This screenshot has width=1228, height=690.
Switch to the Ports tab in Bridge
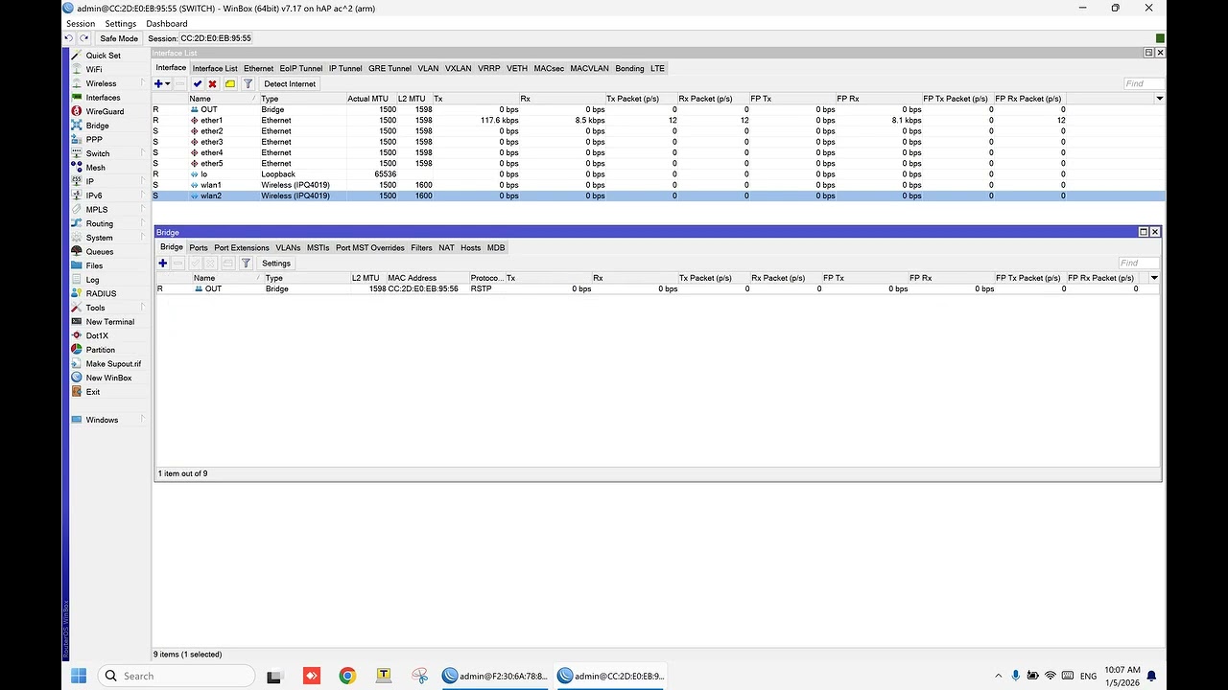pos(199,247)
